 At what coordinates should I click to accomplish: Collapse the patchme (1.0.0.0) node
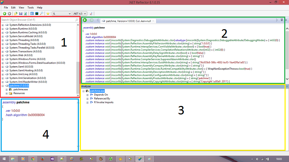pos(3,86)
